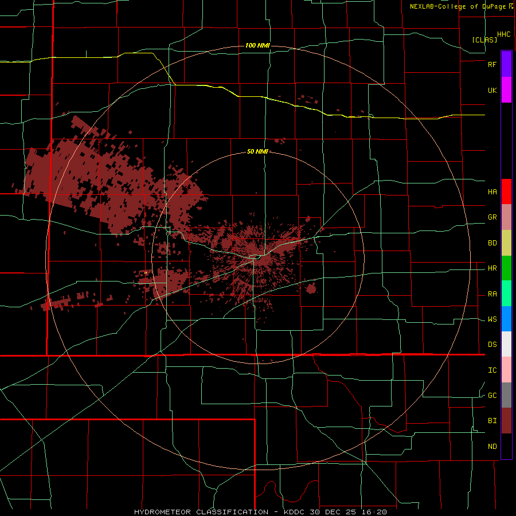The image size is (516, 516).
Task: Click the RA legend label
Action: pos(492,294)
